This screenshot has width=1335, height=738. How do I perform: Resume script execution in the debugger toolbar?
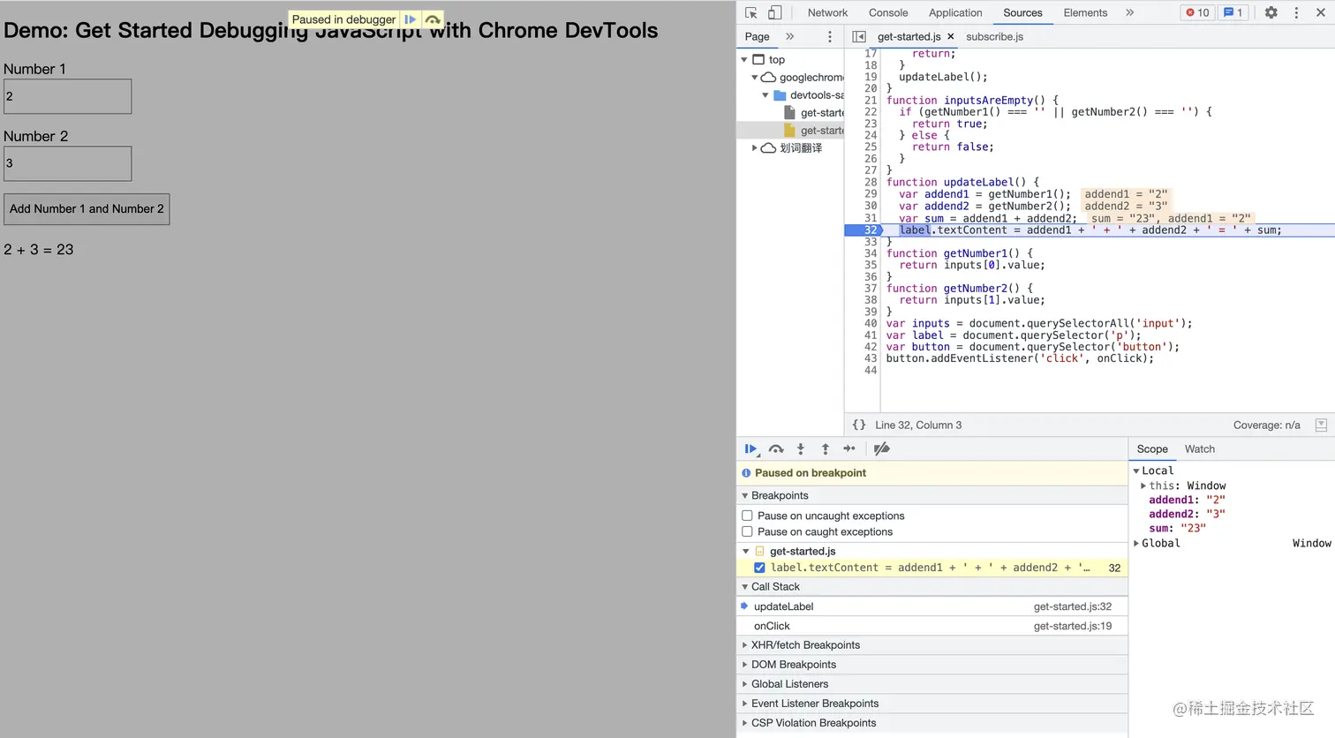tap(751, 448)
